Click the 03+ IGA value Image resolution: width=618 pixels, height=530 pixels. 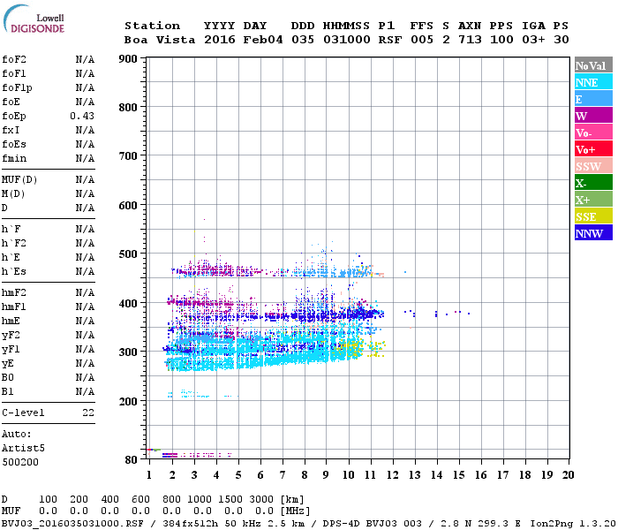pos(533,40)
